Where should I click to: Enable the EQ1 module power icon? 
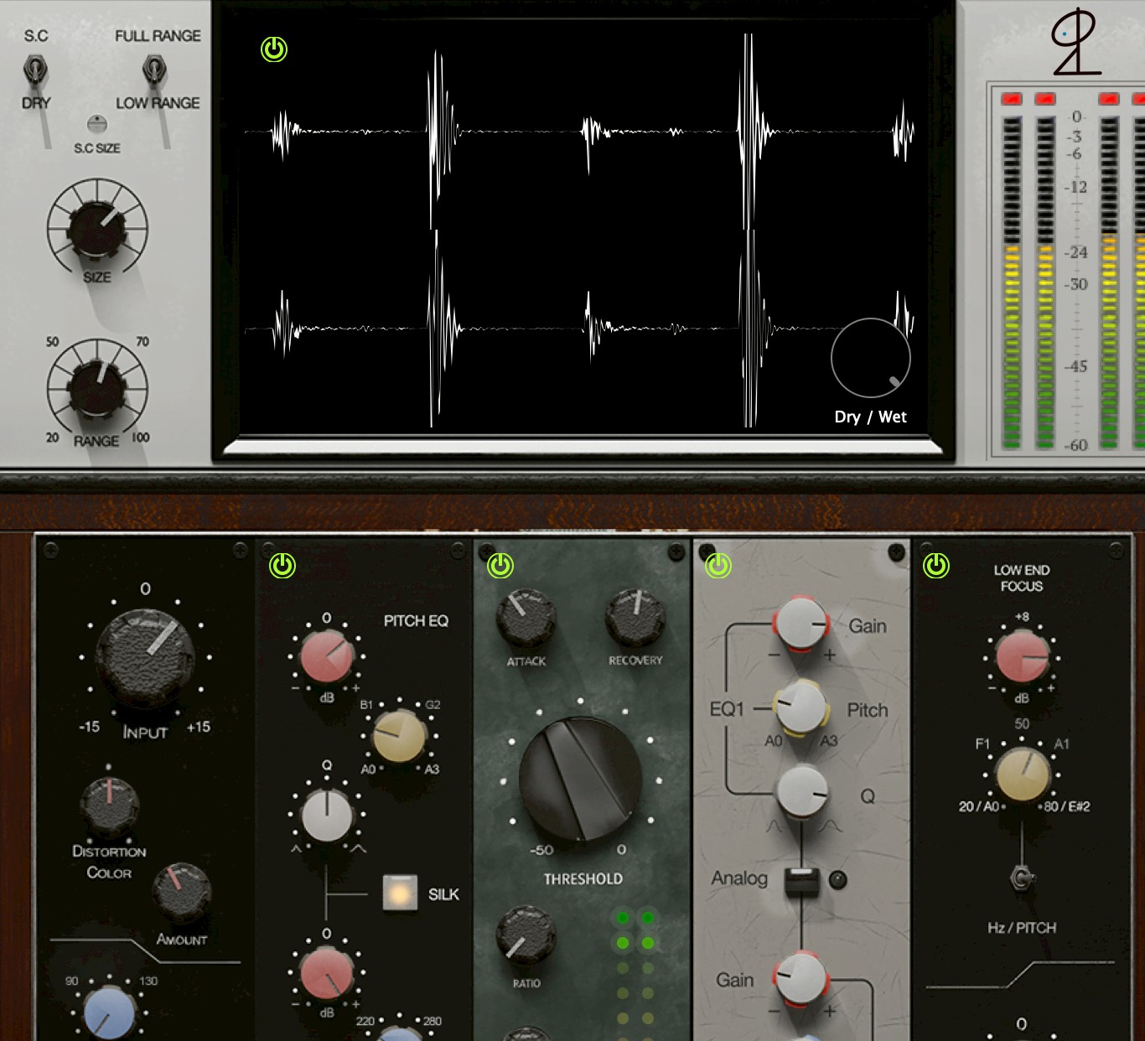(719, 567)
